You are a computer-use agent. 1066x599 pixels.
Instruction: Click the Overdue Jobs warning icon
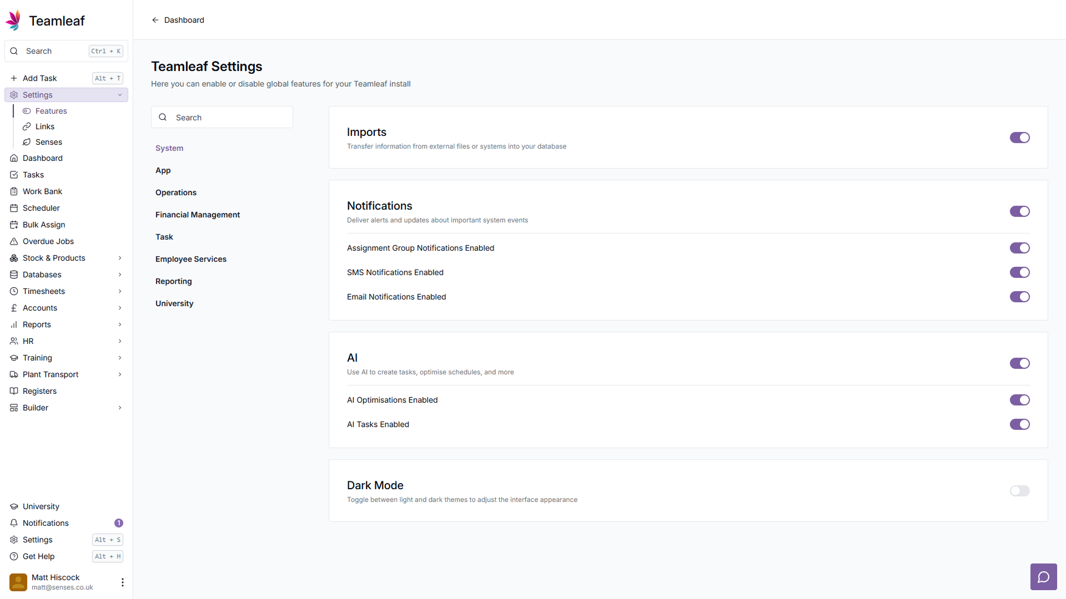pos(14,241)
